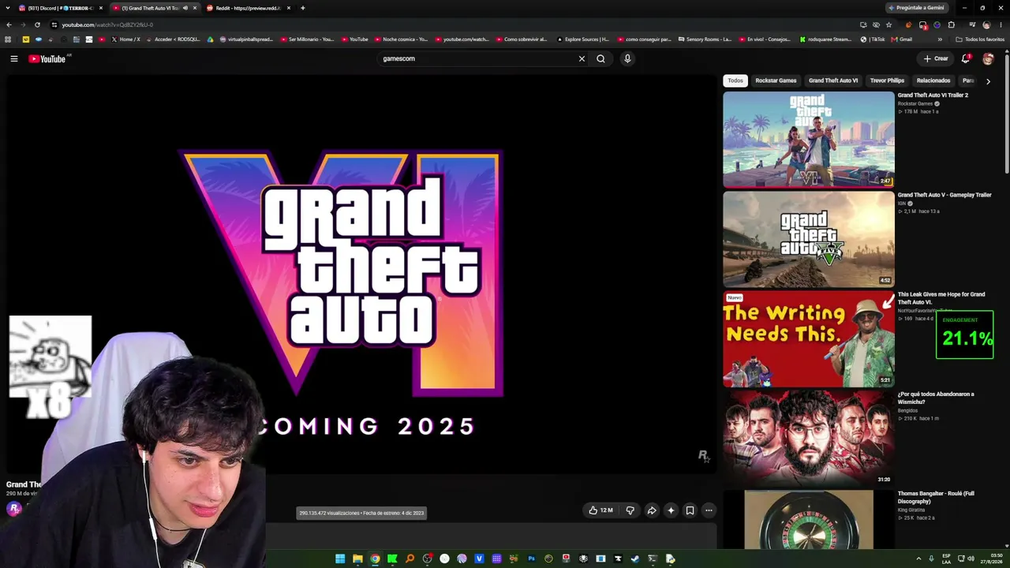Dislike the video with thumbs down
Image resolution: width=1010 pixels, height=568 pixels.
630,510
